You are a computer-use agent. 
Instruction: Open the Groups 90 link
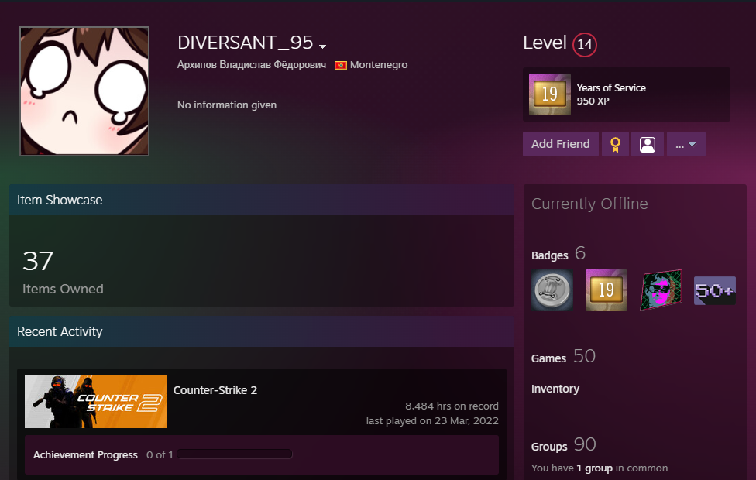coord(564,445)
